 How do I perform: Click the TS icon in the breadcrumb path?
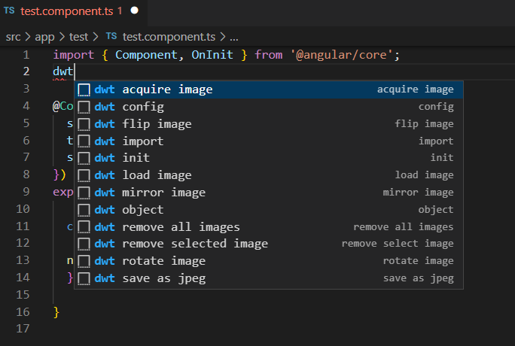[111, 36]
